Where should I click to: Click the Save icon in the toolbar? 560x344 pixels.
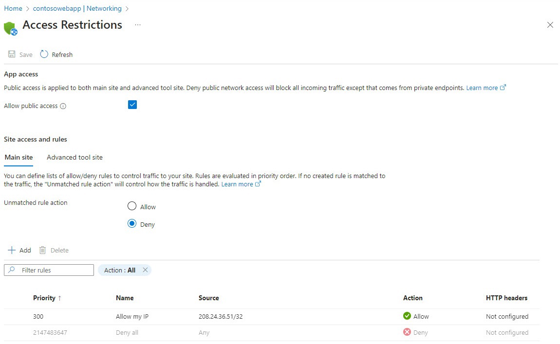(12, 54)
